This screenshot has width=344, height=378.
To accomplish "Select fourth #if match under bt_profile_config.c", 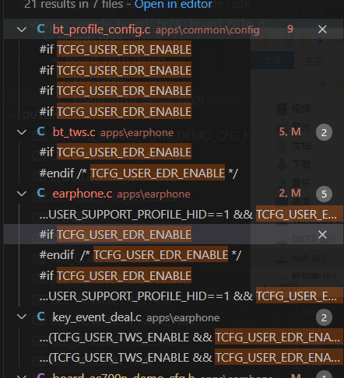I will tap(115, 111).
